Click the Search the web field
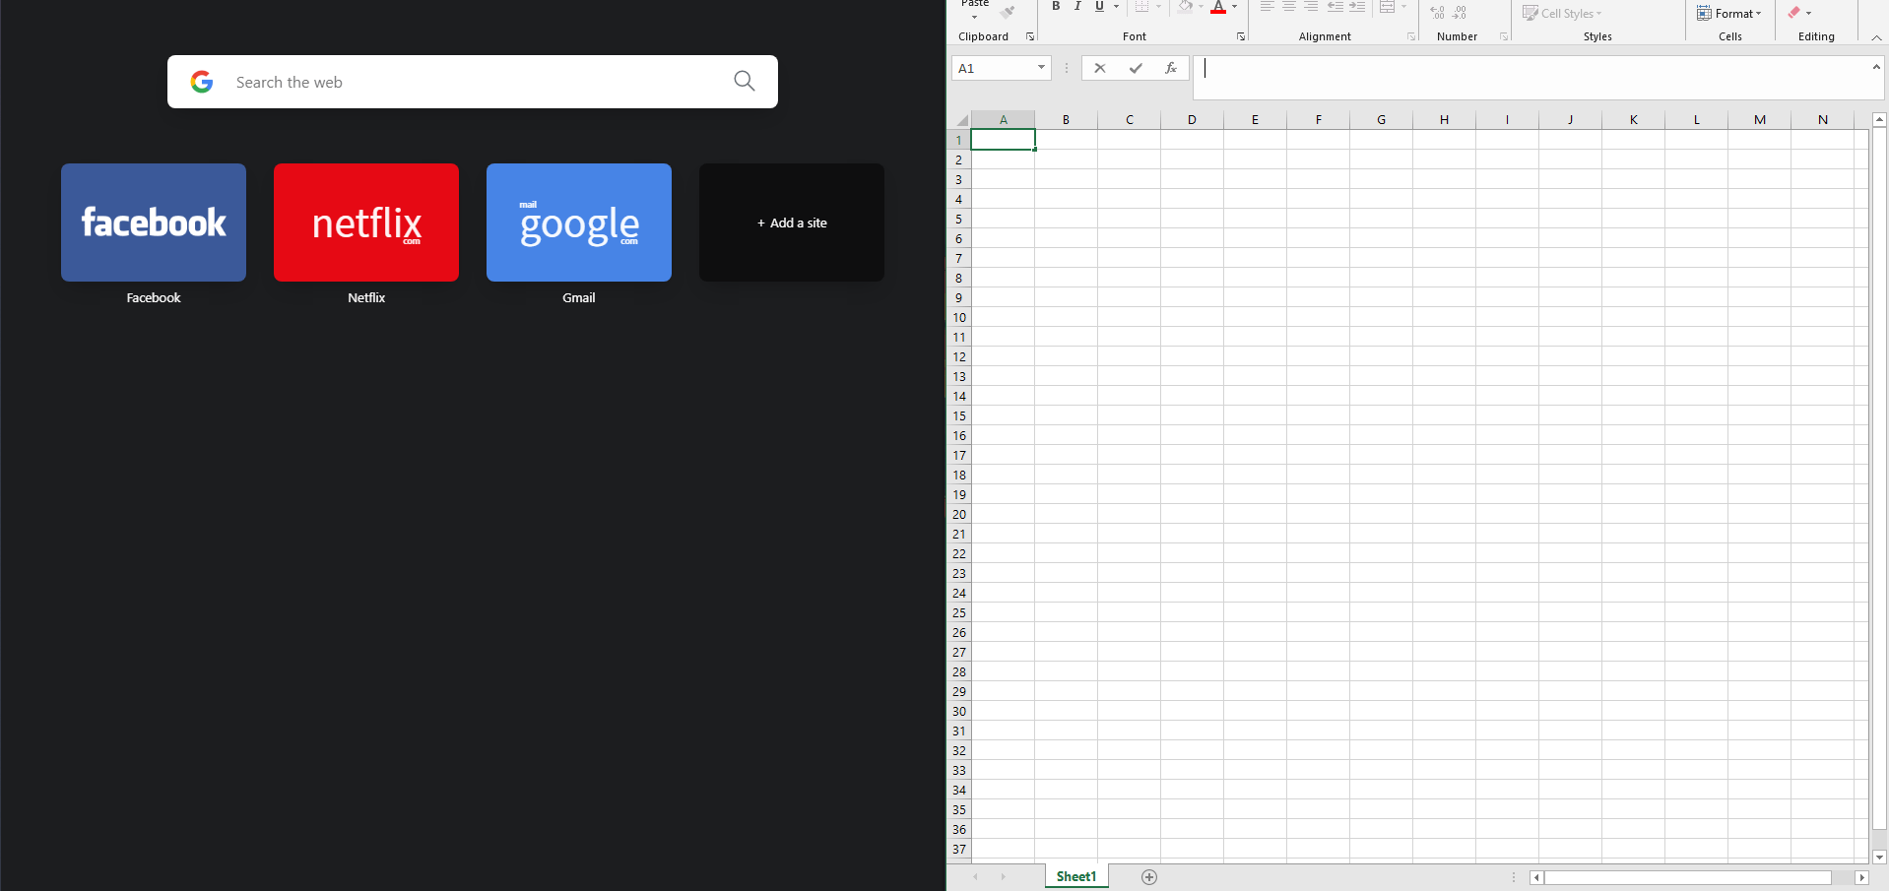The height and width of the screenshot is (891, 1889). click(x=473, y=82)
